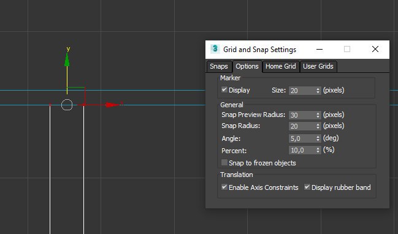Image resolution: width=398 pixels, height=234 pixels.
Task: Click the XY plane gizmo corner handle
Action: pyautogui.click(x=85, y=88)
